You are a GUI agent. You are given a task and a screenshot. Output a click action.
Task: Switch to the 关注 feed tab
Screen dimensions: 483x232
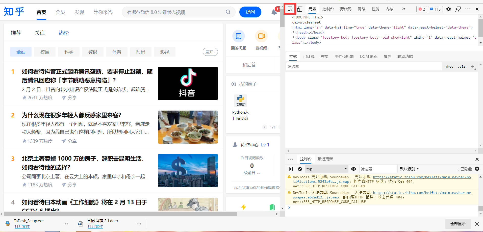(x=40, y=33)
